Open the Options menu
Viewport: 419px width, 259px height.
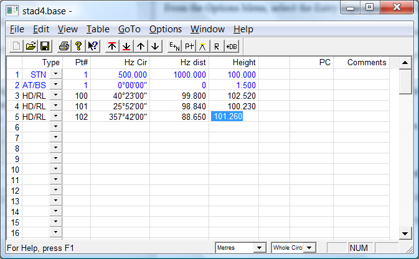pyautogui.click(x=166, y=29)
